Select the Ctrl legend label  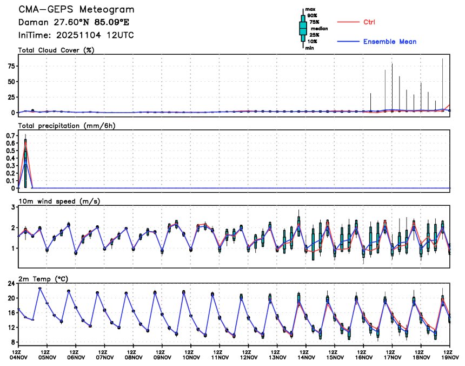point(369,22)
